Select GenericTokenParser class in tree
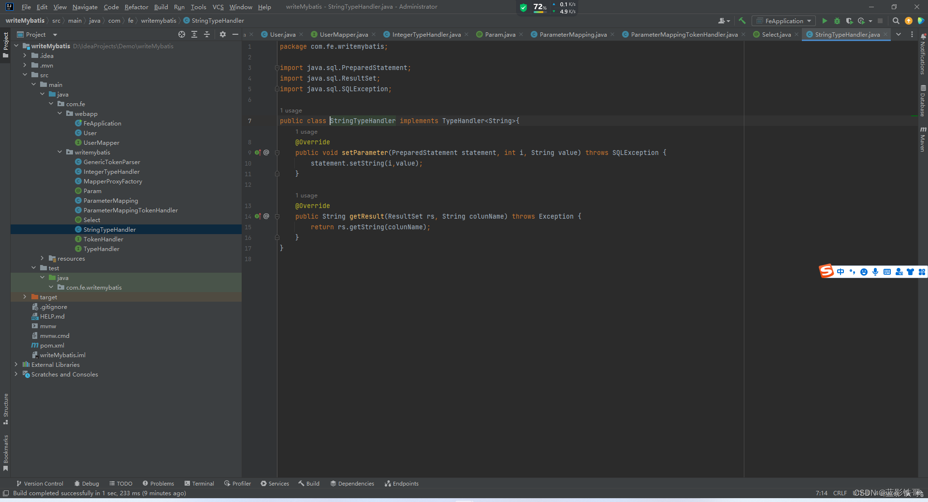 [112, 162]
